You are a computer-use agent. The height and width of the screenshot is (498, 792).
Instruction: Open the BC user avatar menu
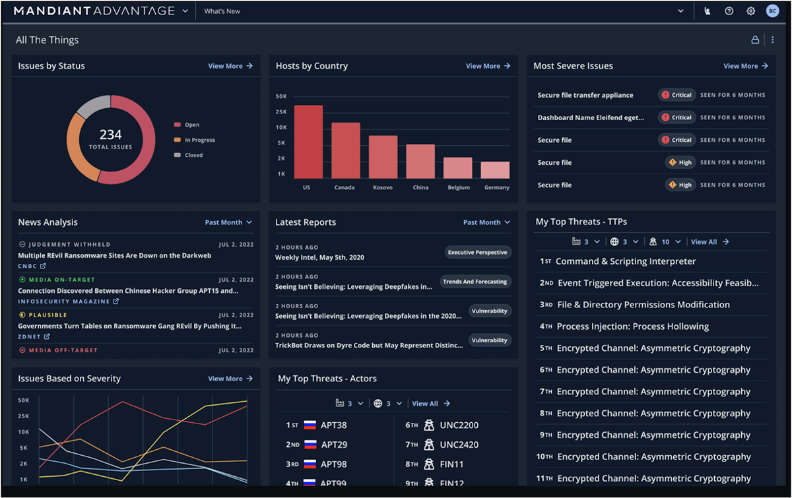click(x=773, y=11)
